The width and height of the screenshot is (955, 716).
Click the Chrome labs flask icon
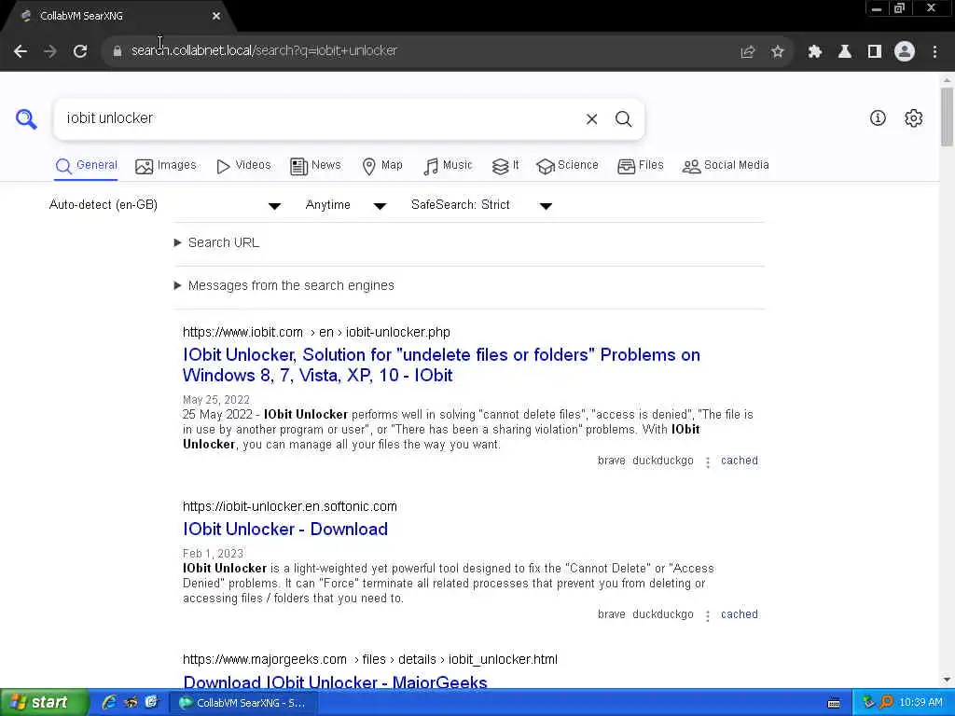tap(845, 52)
